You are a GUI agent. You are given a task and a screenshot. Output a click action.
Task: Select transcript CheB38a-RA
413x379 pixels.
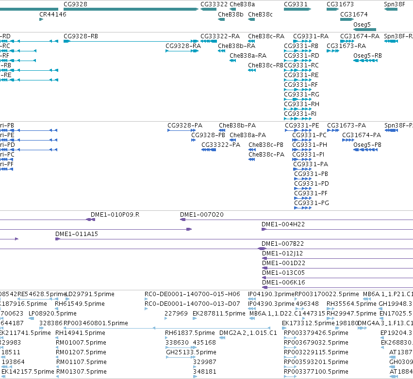232,61
